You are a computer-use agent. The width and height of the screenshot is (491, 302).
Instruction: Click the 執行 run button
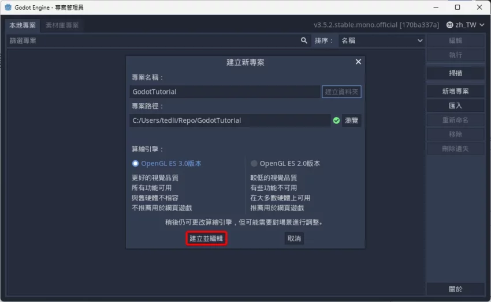(x=455, y=55)
